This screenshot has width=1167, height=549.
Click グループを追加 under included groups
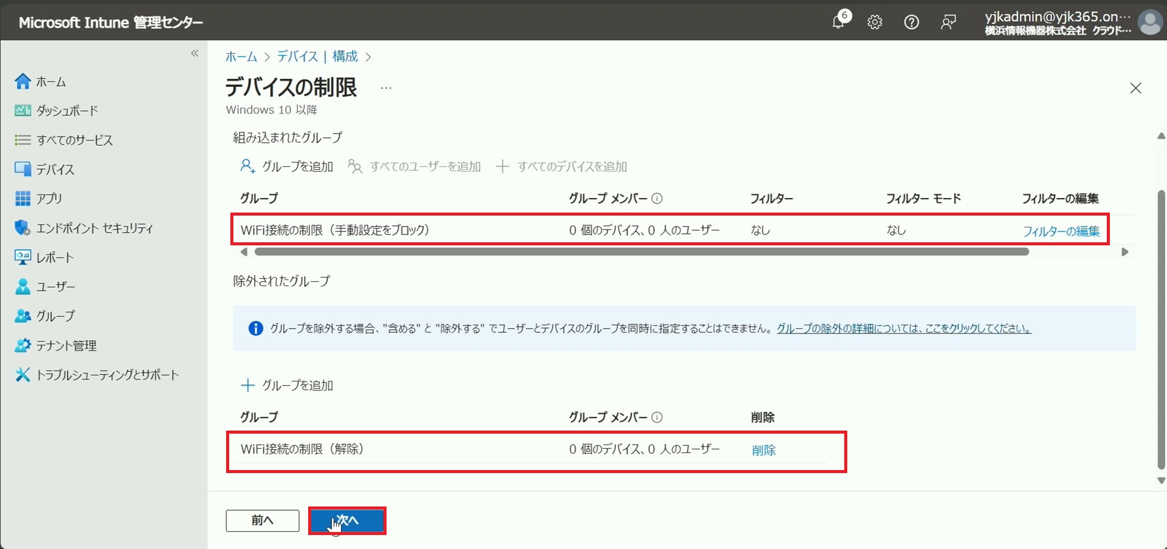[x=287, y=166]
